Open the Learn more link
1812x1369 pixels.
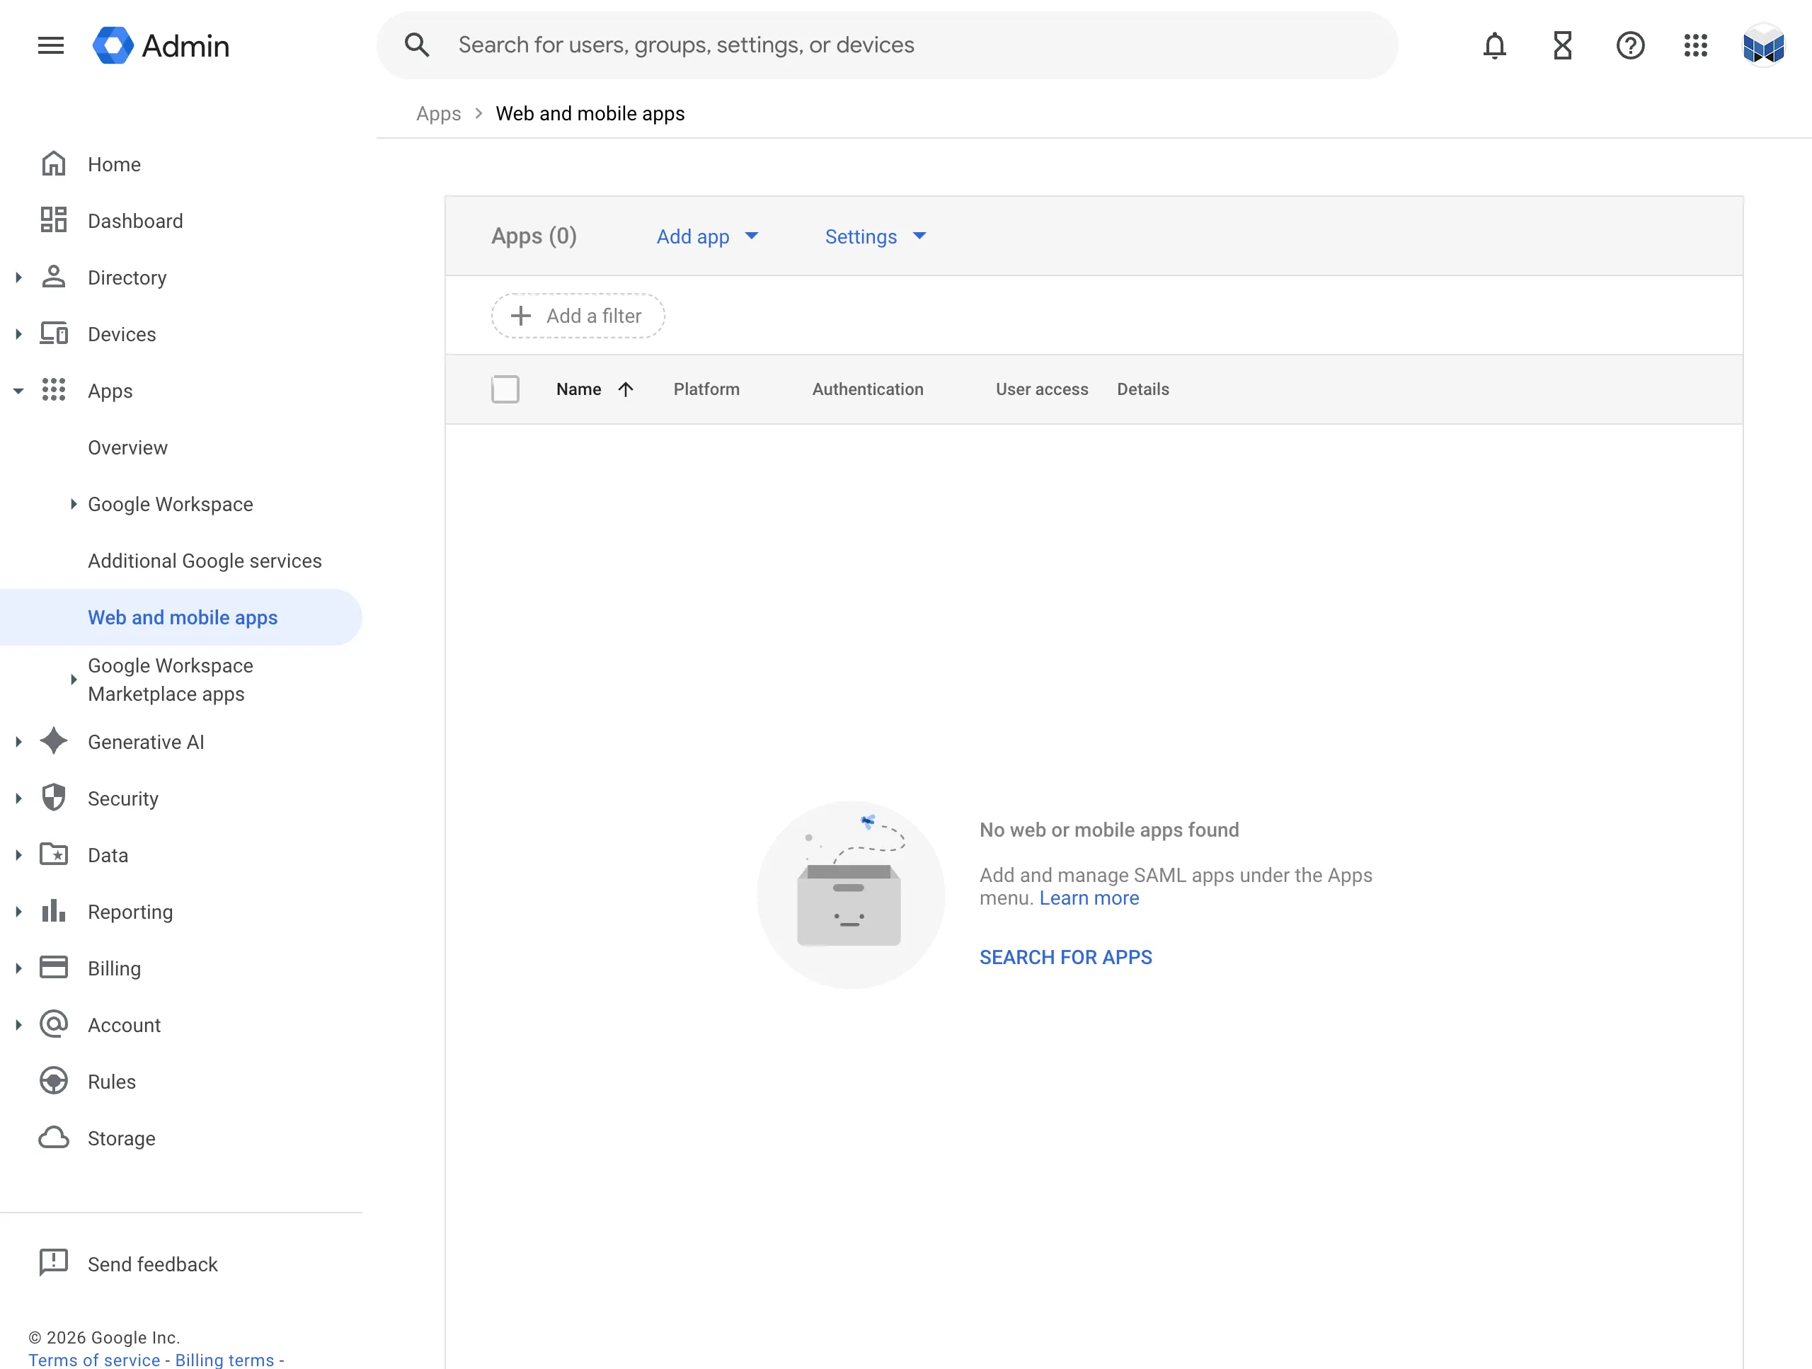[x=1089, y=898]
